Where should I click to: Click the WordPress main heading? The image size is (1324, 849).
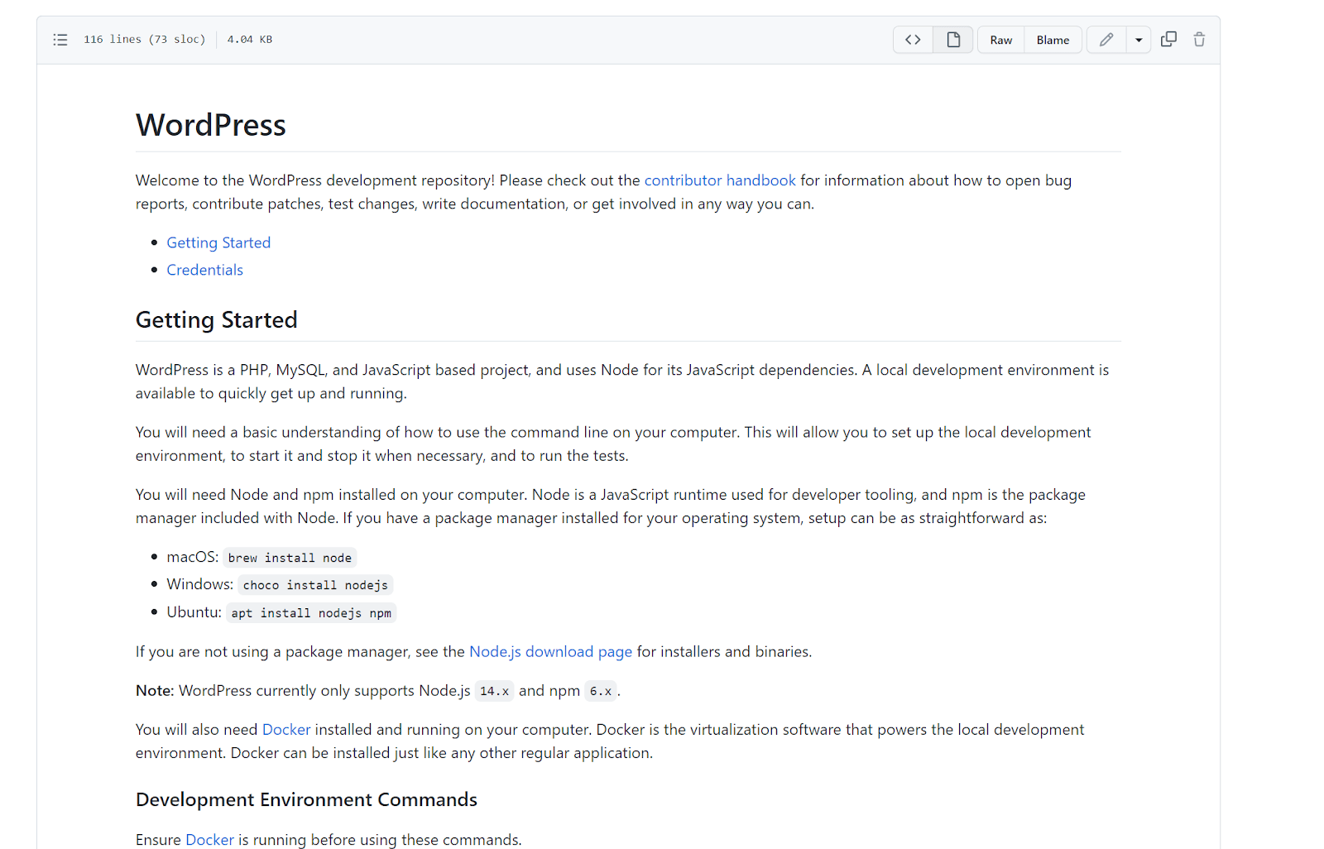(211, 125)
